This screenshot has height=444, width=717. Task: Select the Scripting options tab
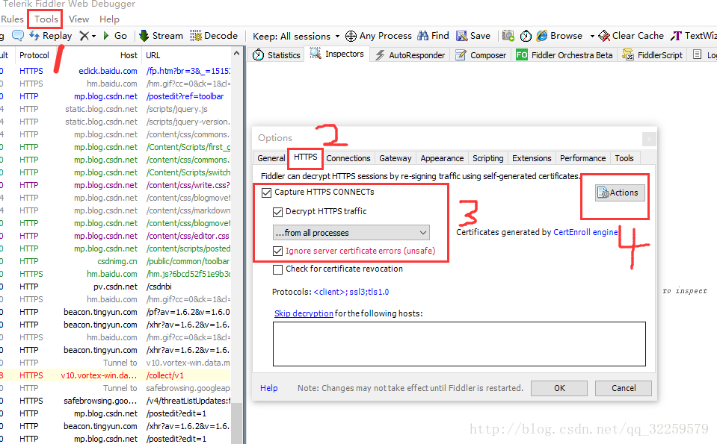(488, 158)
